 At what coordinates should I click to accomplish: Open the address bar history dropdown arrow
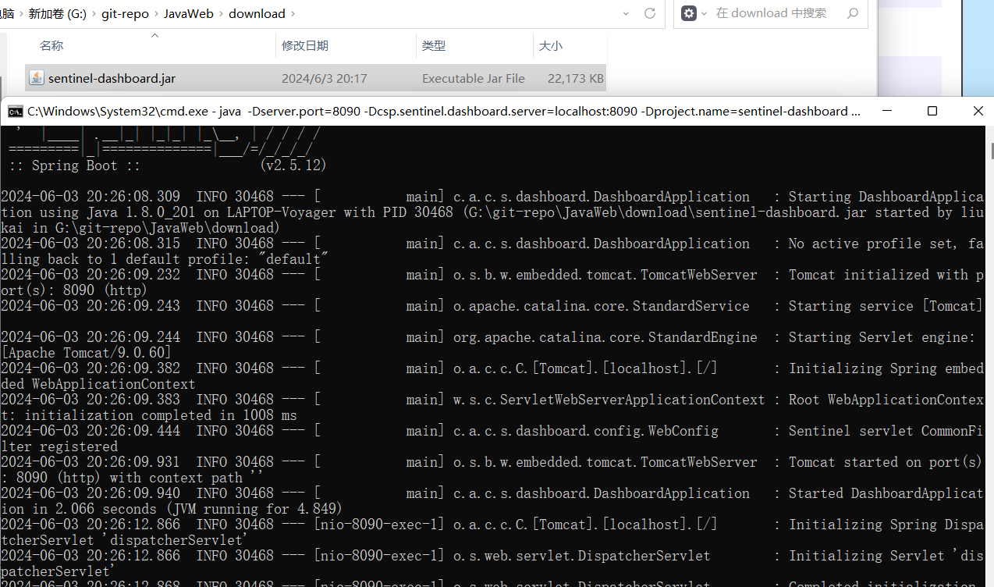[x=627, y=13]
